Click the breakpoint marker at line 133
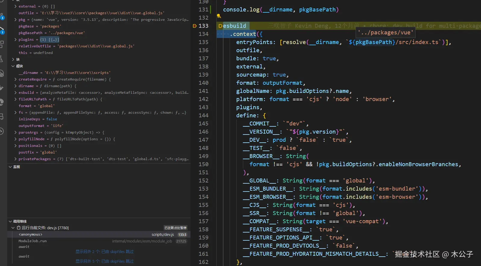This screenshot has width=481, height=266. click(x=195, y=26)
